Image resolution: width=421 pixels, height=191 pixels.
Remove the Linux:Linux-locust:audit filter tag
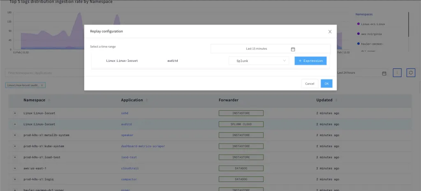pyautogui.click(x=42, y=85)
